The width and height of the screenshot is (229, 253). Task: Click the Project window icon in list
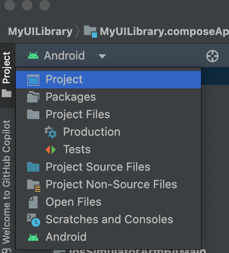tap(33, 80)
